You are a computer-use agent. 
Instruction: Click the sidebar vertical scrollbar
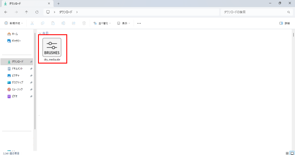pyautogui.click(x=35, y=81)
